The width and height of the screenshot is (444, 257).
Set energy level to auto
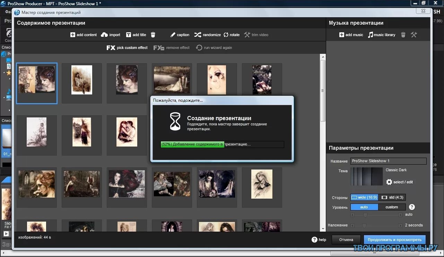[x=364, y=207]
